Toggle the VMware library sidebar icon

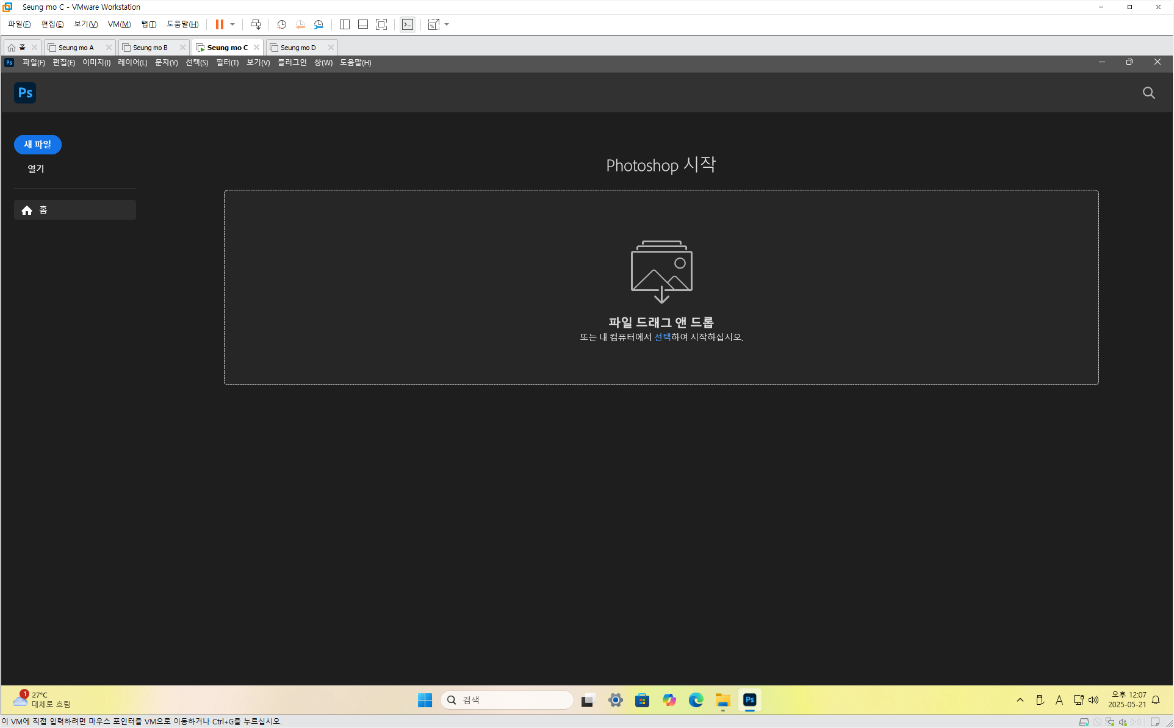344,24
